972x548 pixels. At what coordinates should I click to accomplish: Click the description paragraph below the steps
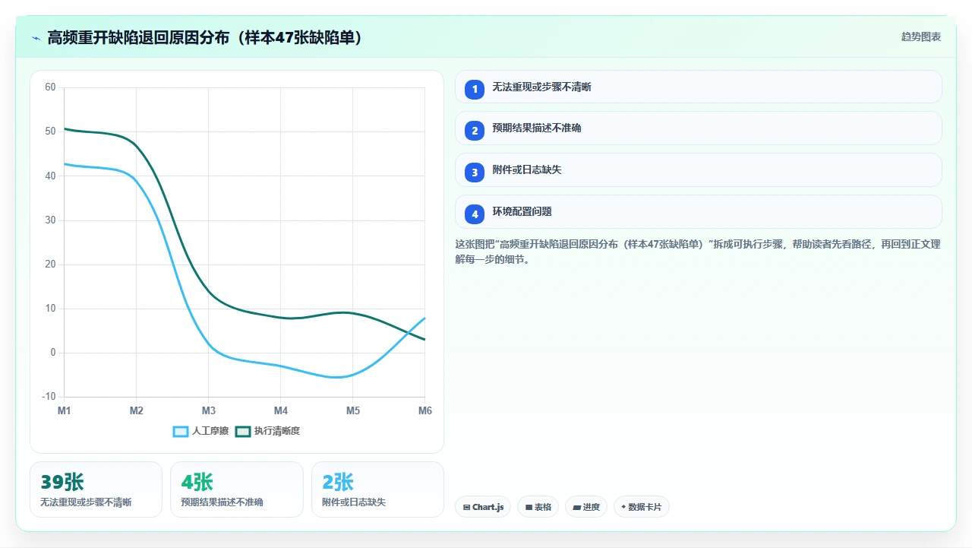[x=698, y=252]
